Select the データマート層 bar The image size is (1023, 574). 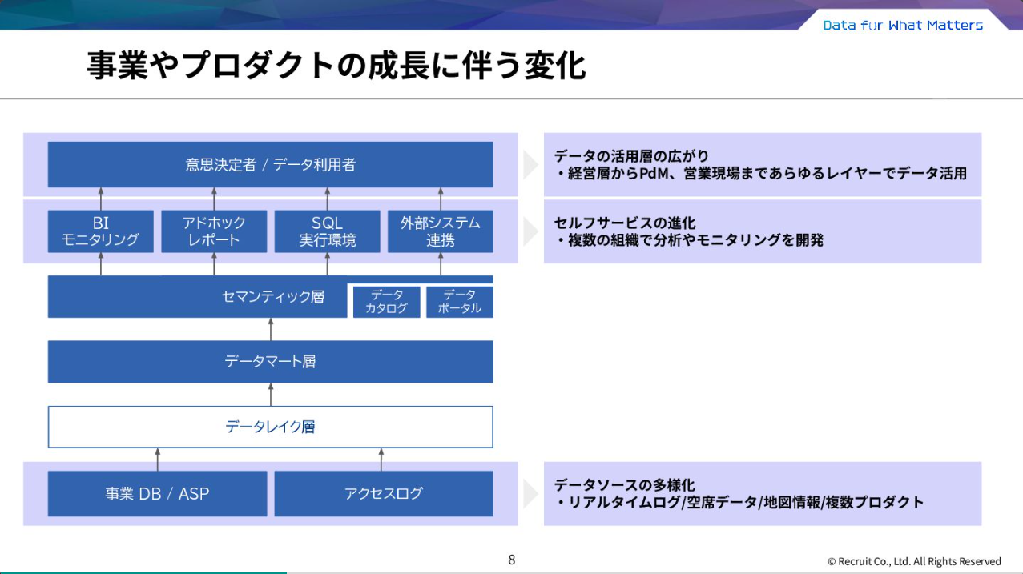pos(271,361)
